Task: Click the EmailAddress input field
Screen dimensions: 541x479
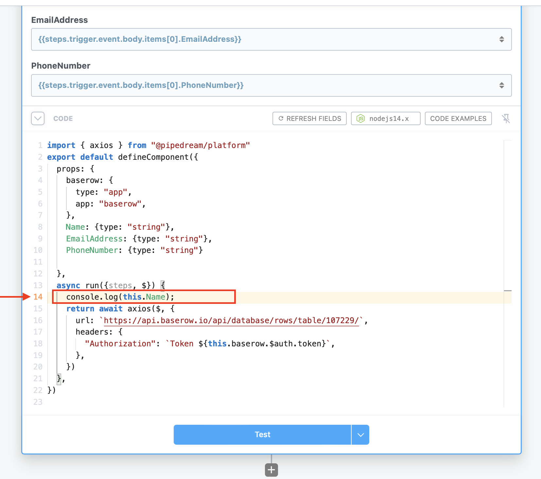Action: [271, 40]
